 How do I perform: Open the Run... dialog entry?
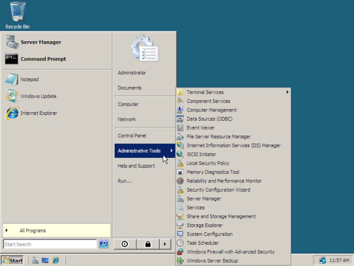124,181
